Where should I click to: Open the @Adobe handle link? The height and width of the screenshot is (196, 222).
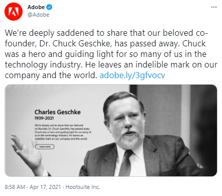38,15
